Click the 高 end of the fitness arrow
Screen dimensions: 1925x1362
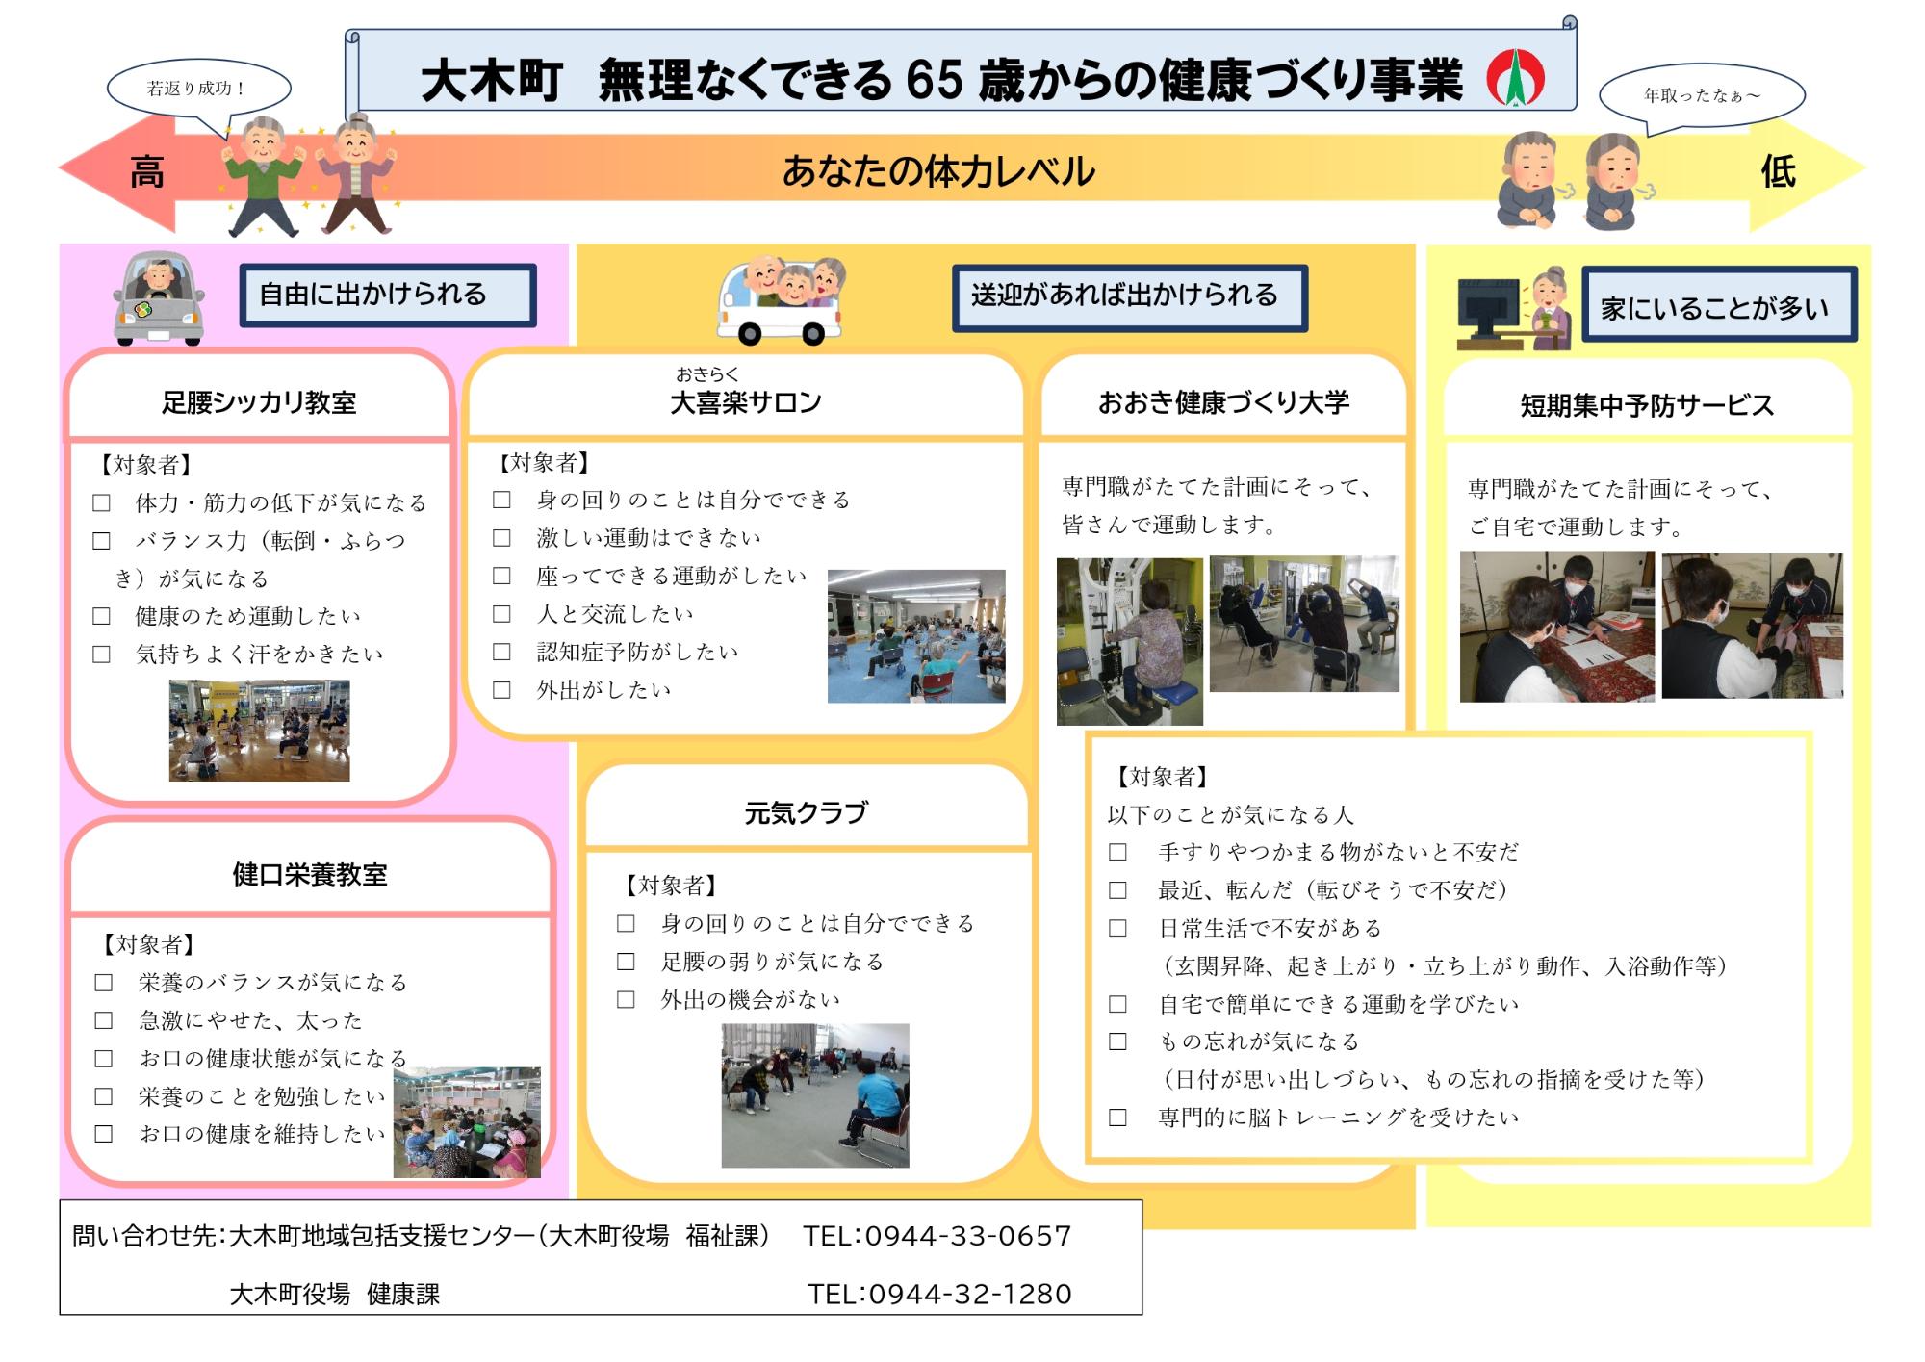(147, 173)
